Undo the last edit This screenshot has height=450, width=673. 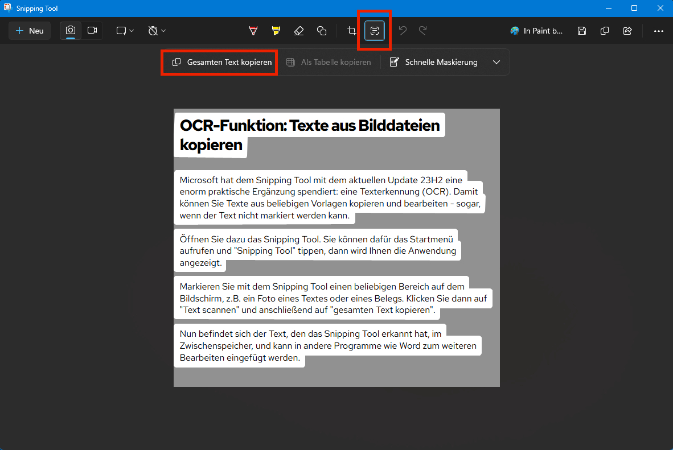pyautogui.click(x=403, y=31)
